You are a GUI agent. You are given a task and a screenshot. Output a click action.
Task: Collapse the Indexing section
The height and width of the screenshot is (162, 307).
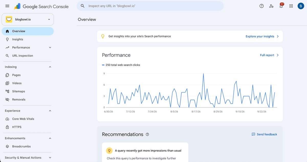point(50,67)
